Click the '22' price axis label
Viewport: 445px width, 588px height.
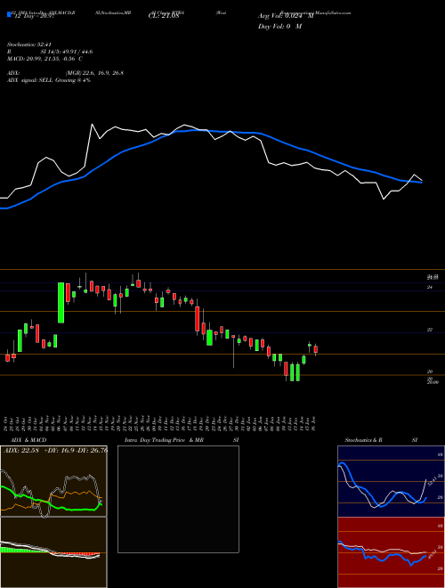point(430,330)
